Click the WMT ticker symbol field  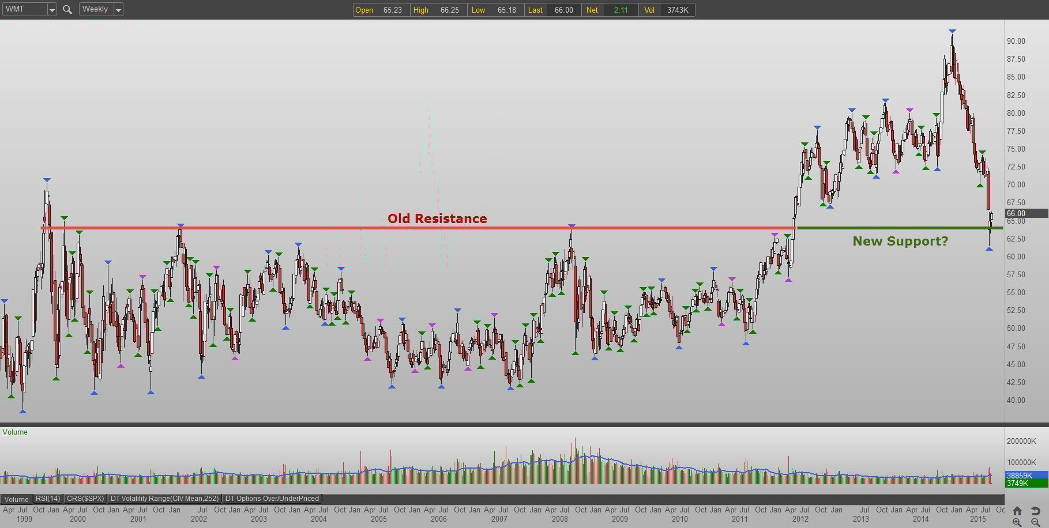click(25, 9)
